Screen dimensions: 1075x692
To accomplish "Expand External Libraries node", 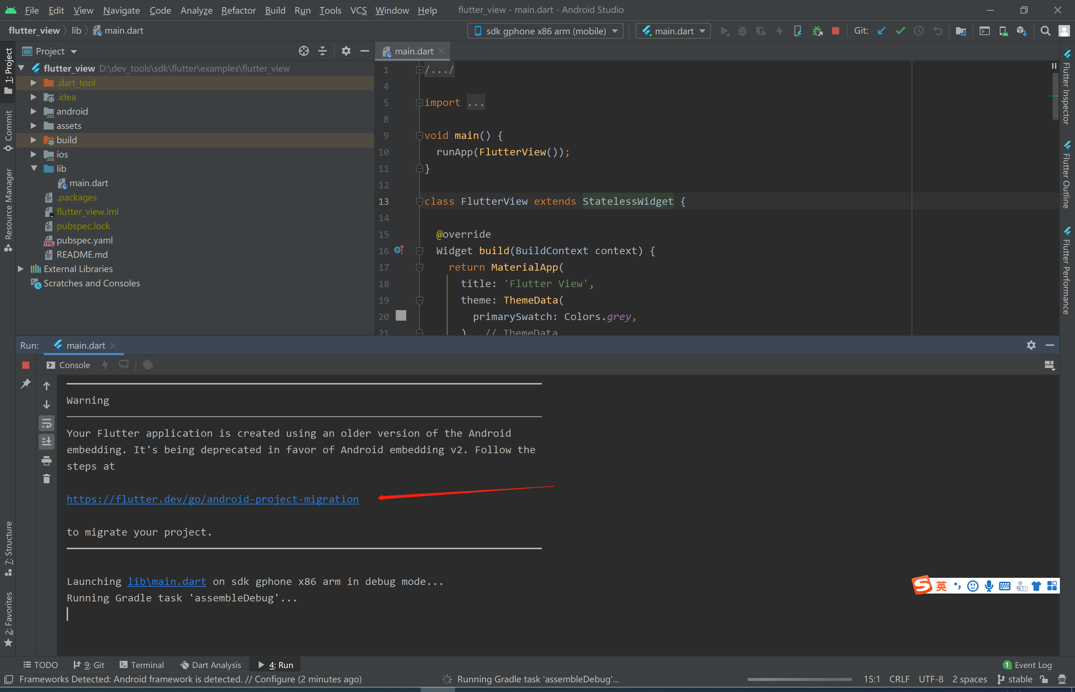I will tap(21, 269).
